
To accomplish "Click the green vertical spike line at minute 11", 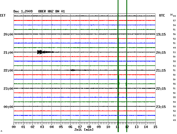I will pyautogui.click(x=118, y=66).
